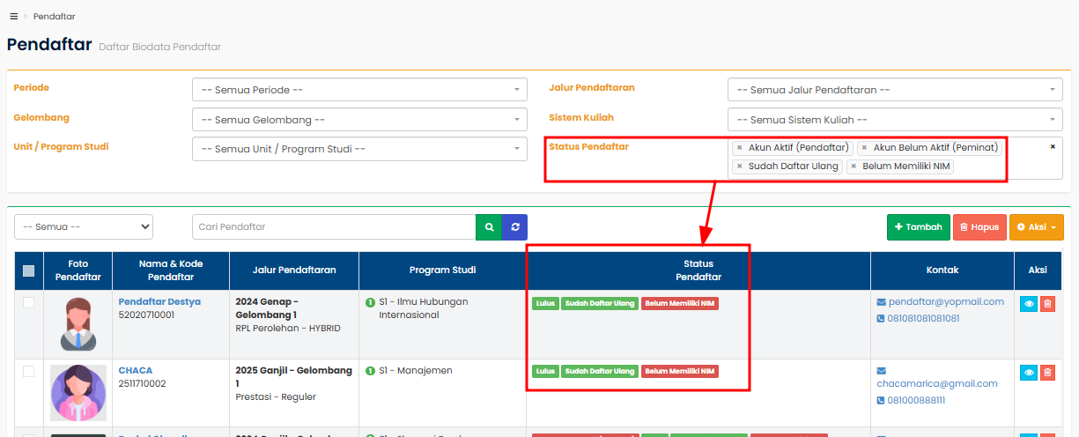Check the Pendaftar Destya row checkbox

pyautogui.click(x=28, y=303)
